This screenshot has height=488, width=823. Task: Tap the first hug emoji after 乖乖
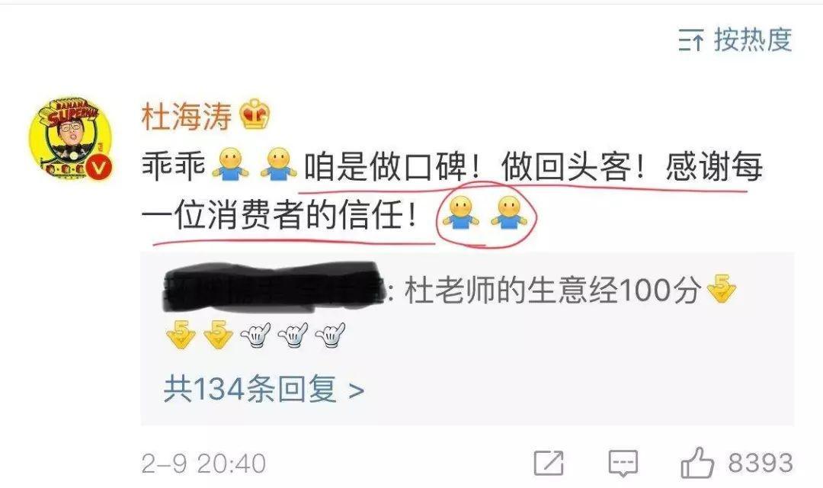pyautogui.click(x=230, y=165)
